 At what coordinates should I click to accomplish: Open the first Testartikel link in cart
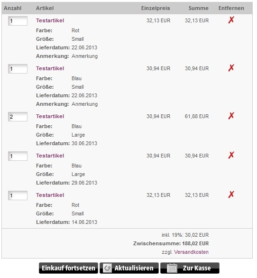(50, 20)
